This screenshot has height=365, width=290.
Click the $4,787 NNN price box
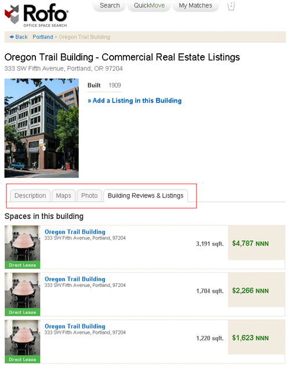click(x=256, y=243)
